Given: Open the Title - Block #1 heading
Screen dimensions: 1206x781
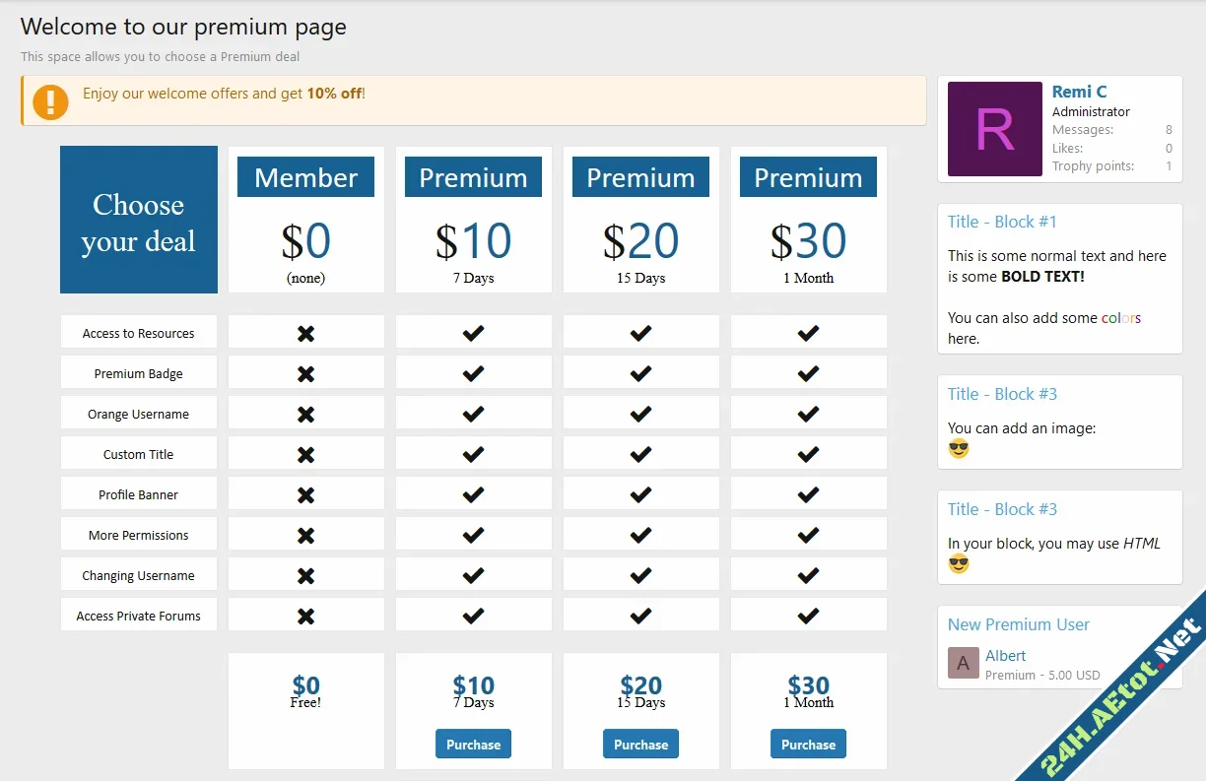Looking at the screenshot, I should tap(1002, 222).
